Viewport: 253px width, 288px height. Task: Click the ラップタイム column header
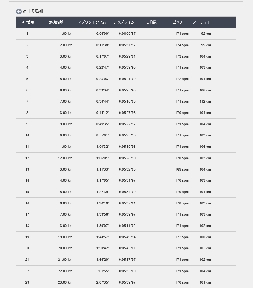[124, 22]
